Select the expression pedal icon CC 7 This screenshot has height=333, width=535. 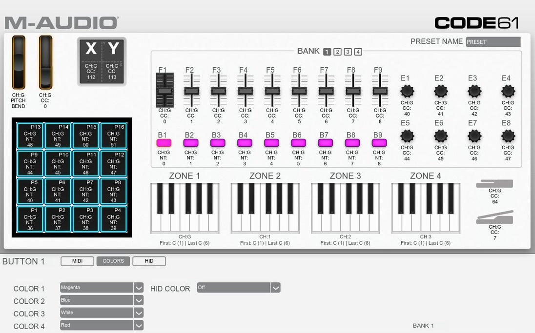494,217
